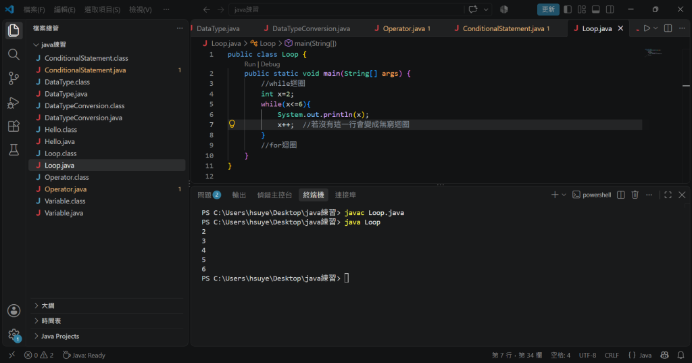692x363 pixels.
Task: Click the command center search field
Action: (347, 9)
